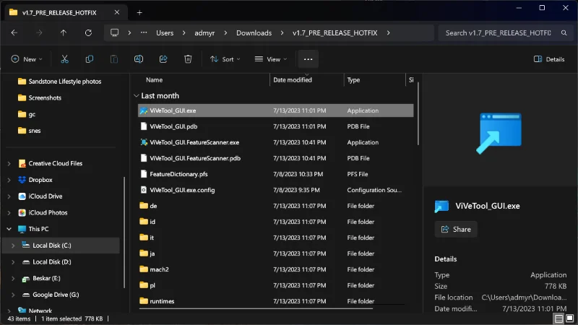Click the admyr breadcrumb

(204, 32)
